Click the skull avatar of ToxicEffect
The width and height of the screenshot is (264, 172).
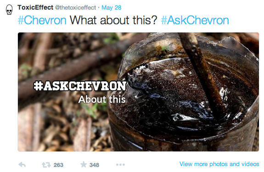pyautogui.click(x=9, y=10)
